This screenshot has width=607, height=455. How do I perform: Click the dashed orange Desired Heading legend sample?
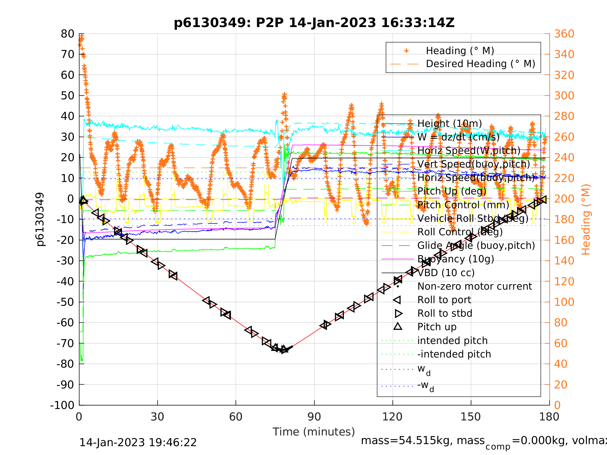click(x=404, y=64)
